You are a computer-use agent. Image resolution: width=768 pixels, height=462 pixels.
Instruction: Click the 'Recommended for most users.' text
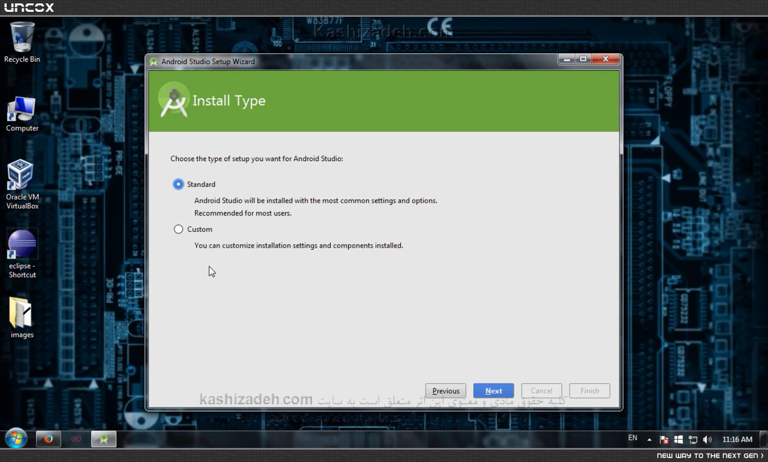243,213
